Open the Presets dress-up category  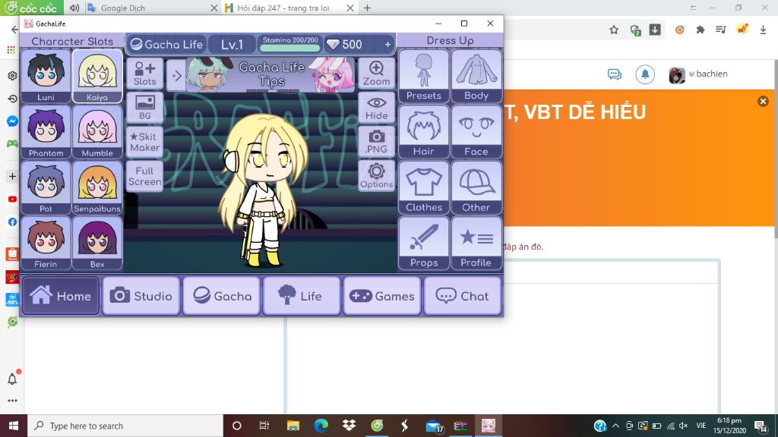[x=424, y=76]
